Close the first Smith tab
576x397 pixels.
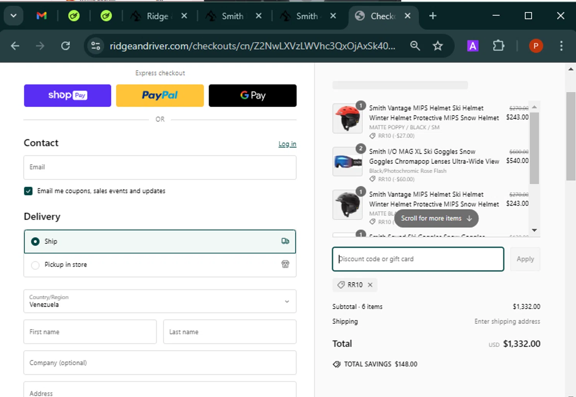click(258, 16)
